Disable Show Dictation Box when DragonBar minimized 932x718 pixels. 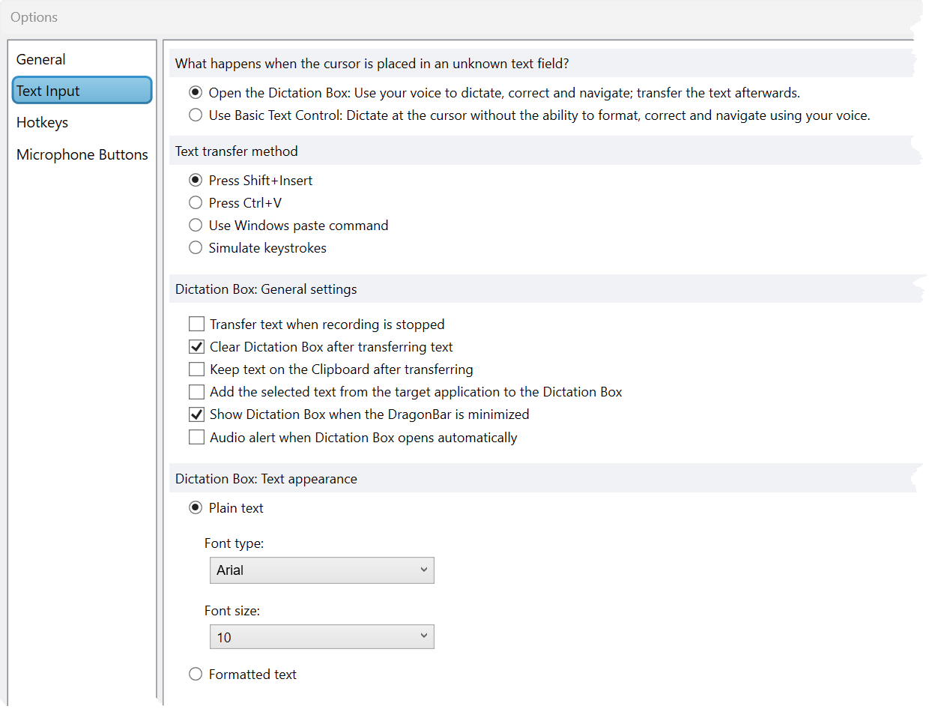197,414
